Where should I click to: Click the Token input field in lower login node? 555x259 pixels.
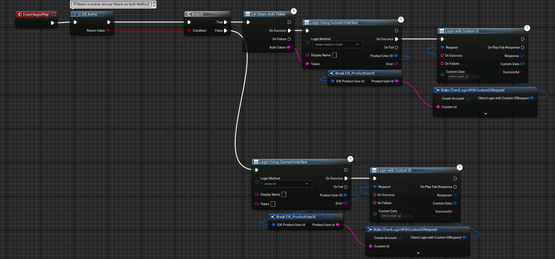[273, 204]
